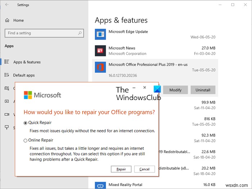The height and width of the screenshot is (189, 252).
Task: Click the Apps for websites sidebar icon
Action: tap(7, 101)
